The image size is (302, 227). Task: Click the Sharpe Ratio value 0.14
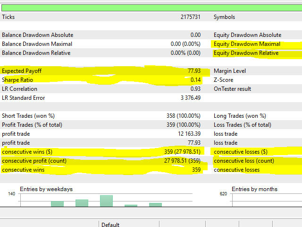(195, 80)
